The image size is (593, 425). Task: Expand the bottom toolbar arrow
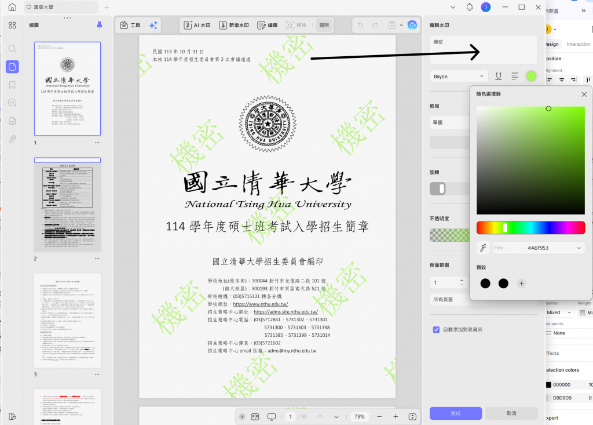(x=242, y=417)
